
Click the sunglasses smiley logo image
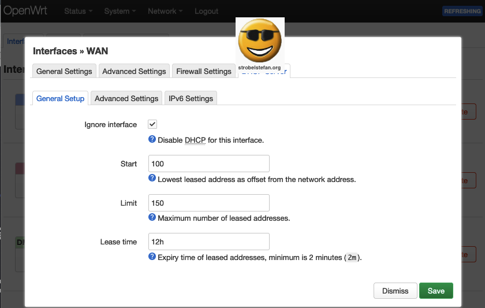pos(259,44)
